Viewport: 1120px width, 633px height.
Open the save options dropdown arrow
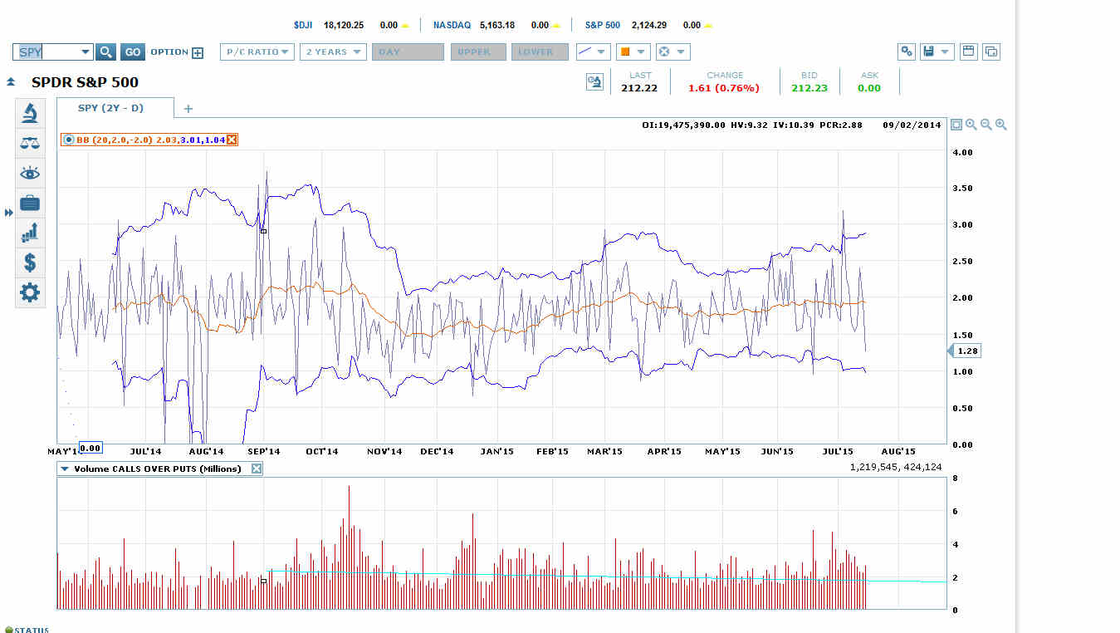coord(946,52)
